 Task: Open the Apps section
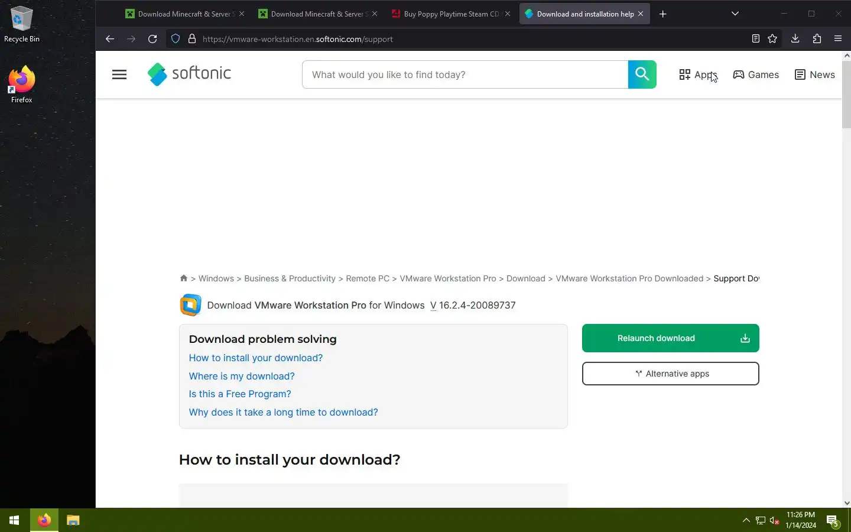tap(698, 74)
